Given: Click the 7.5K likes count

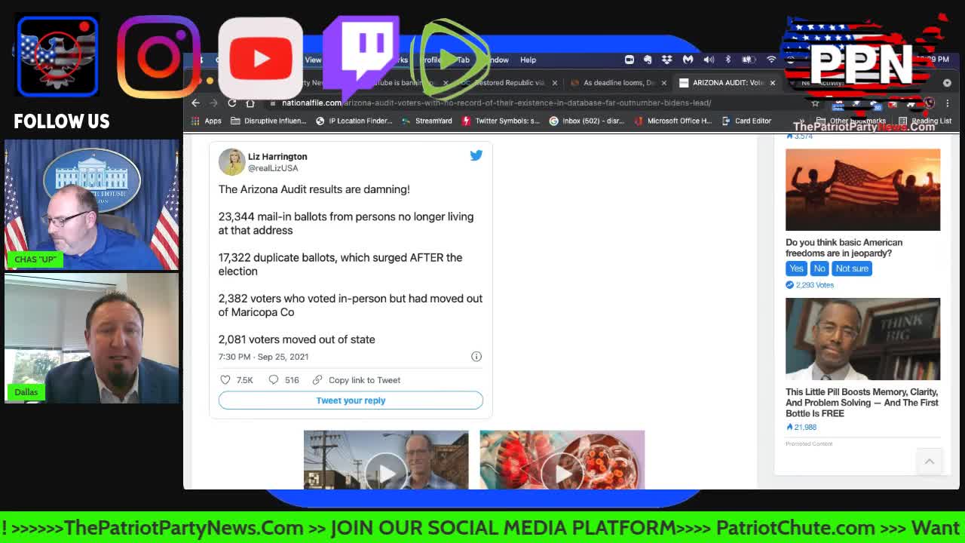Looking at the screenshot, I should pyautogui.click(x=245, y=380).
